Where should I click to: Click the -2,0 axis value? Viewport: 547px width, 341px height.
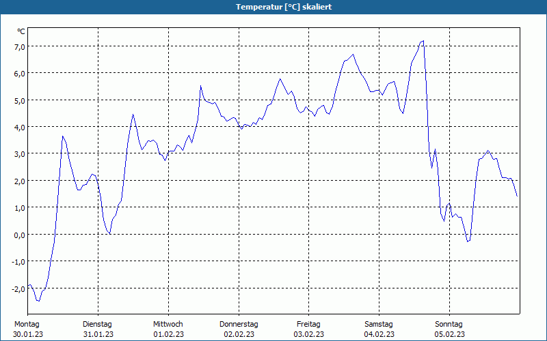click(x=18, y=288)
